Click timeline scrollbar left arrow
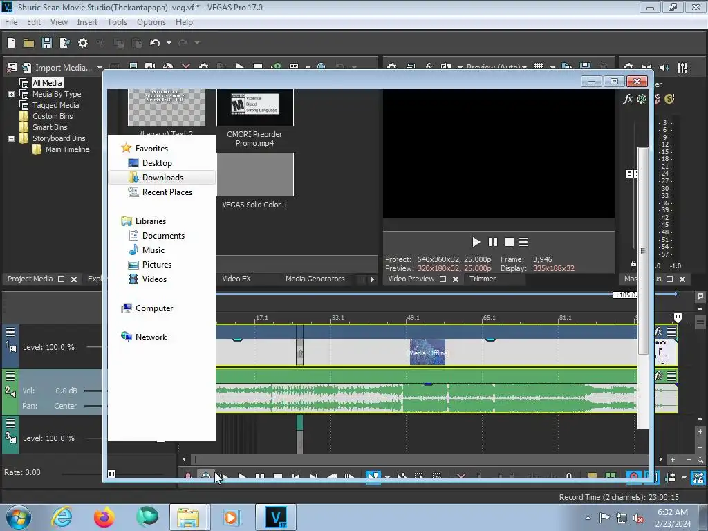Screen dimensions: 708x531 (184, 460)
